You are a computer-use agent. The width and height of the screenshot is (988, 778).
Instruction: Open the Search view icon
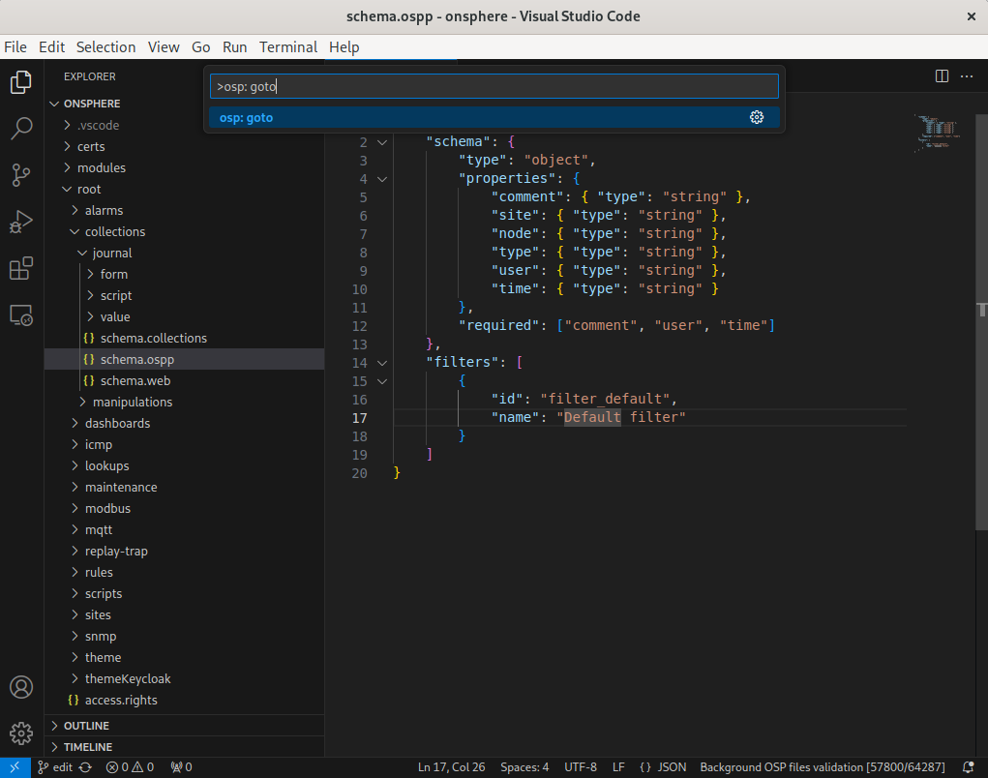tap(20, 129)
